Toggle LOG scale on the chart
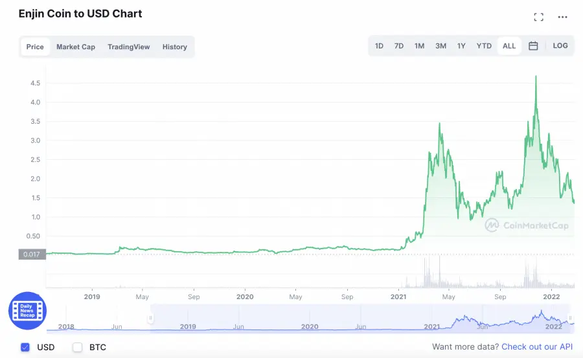The height and width of the screenshot is (358, 583). click(560, 46)
